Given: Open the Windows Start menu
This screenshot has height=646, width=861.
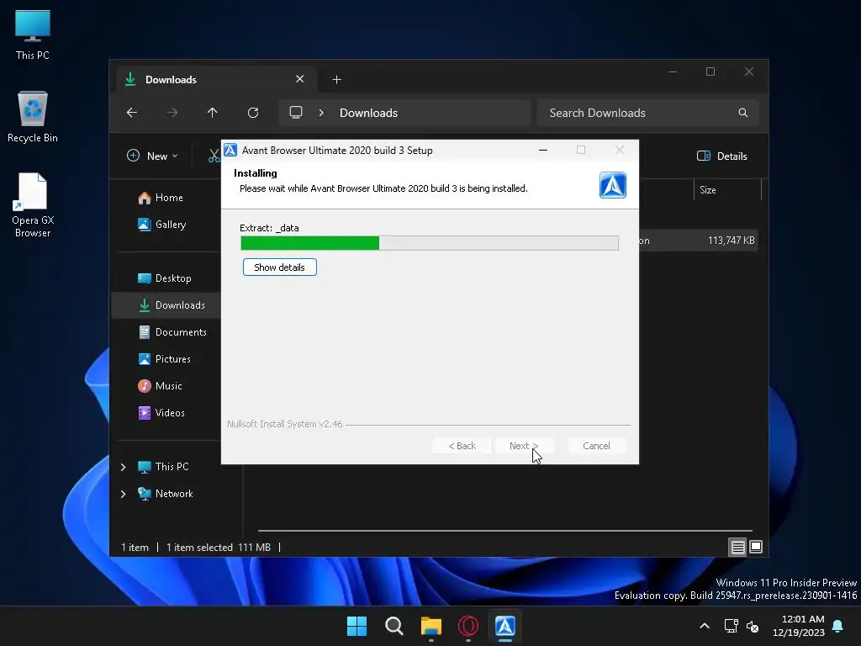Looking at the screenshot, I should click(357, 626).
